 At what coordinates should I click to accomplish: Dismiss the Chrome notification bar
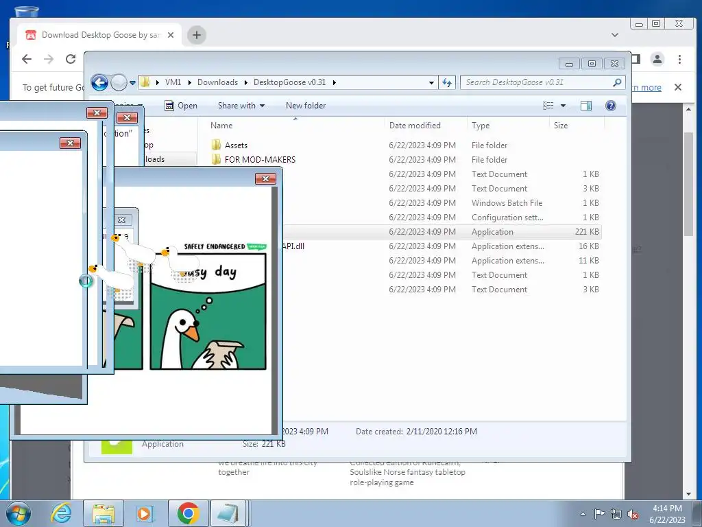tap(678, 87)
